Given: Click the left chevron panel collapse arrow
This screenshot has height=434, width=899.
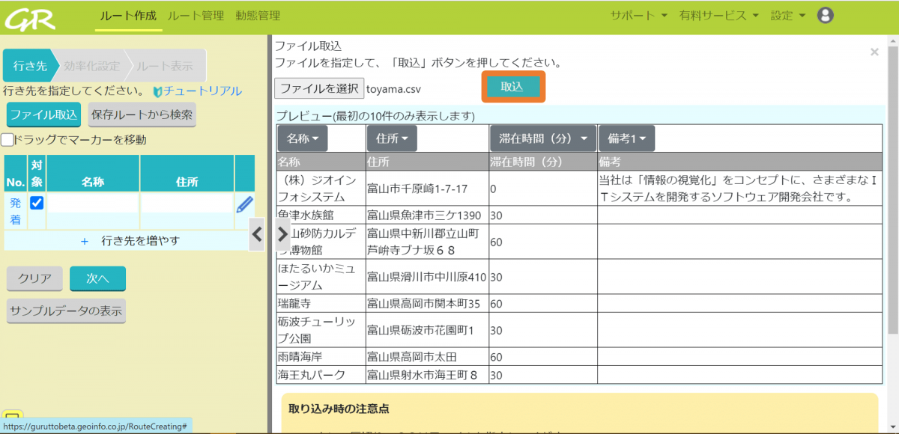Looking at the screenshot, I should (257, 234).
